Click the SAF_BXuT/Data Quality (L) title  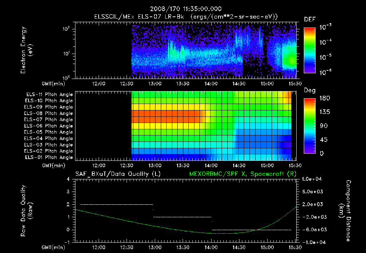click(118, 174)
